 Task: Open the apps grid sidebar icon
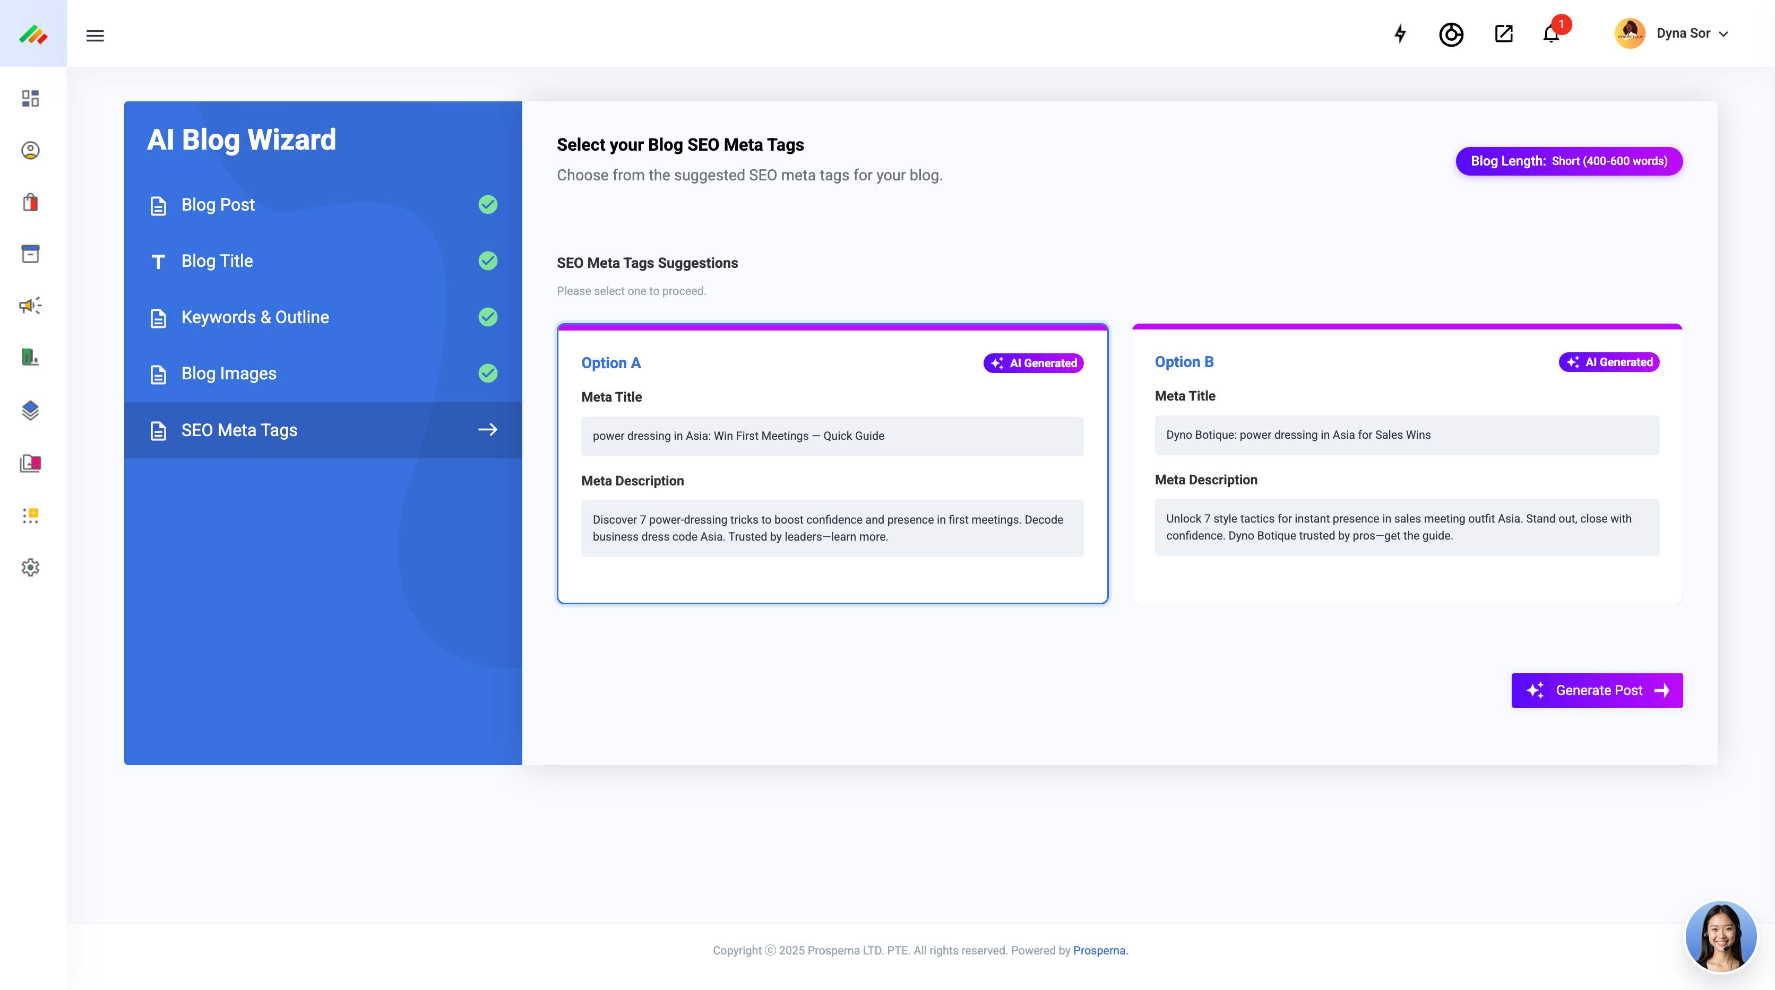coord(30,515)
